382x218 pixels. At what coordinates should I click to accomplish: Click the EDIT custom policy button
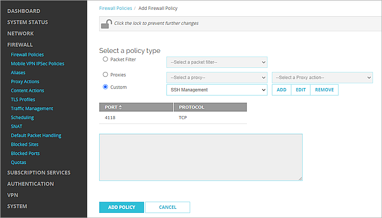[301, 90]
